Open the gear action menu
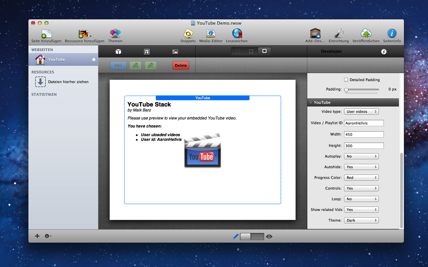Screen dimensions: 428x267 (48, 236)
